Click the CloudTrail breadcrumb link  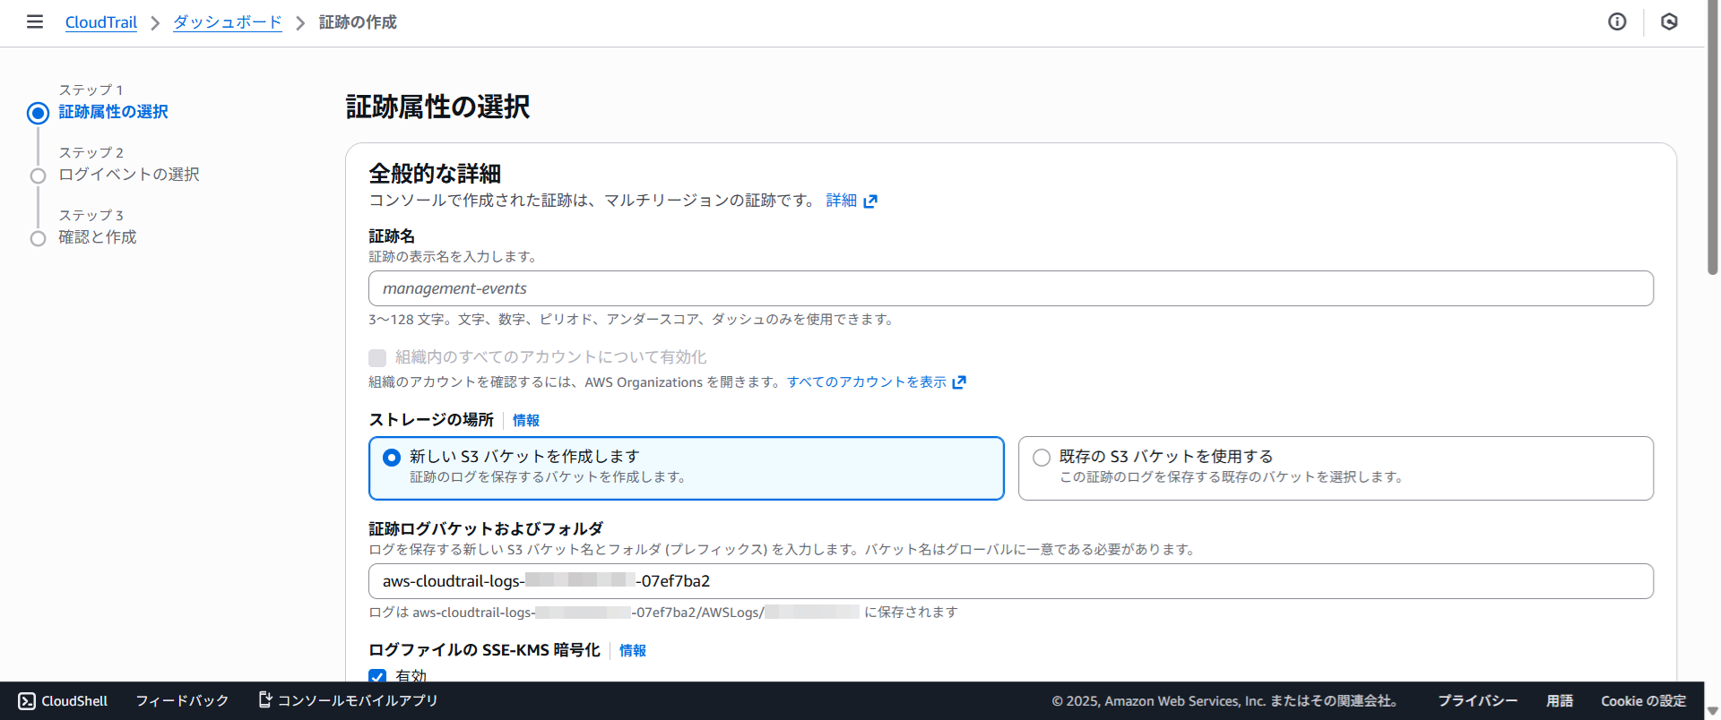(x=101, y=22)
